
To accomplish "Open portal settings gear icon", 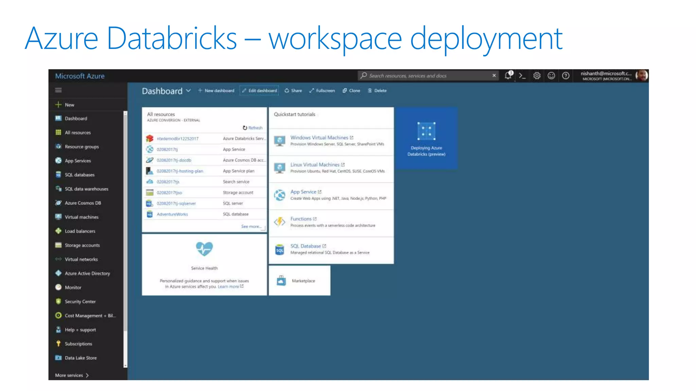I will point(537,76).
